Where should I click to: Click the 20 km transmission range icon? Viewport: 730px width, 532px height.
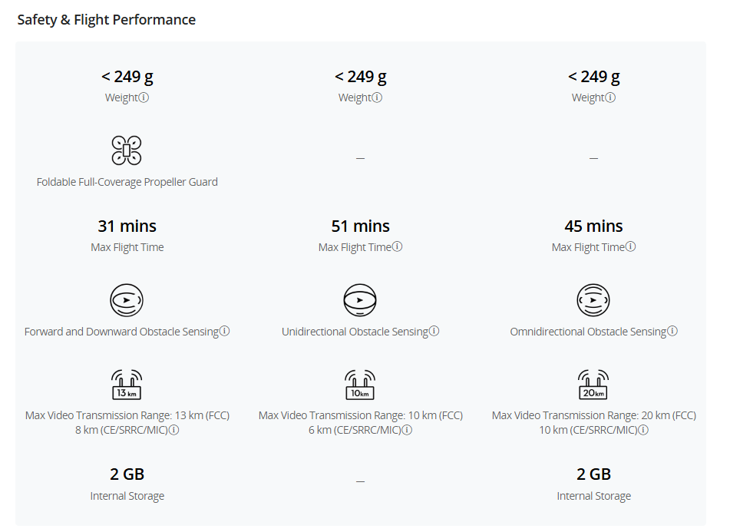tap(593, 385)
